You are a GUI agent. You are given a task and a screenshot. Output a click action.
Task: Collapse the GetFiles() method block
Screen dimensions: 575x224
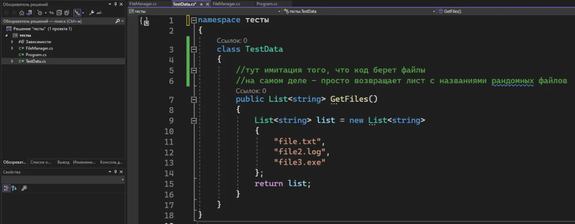[x=194, y=99]
